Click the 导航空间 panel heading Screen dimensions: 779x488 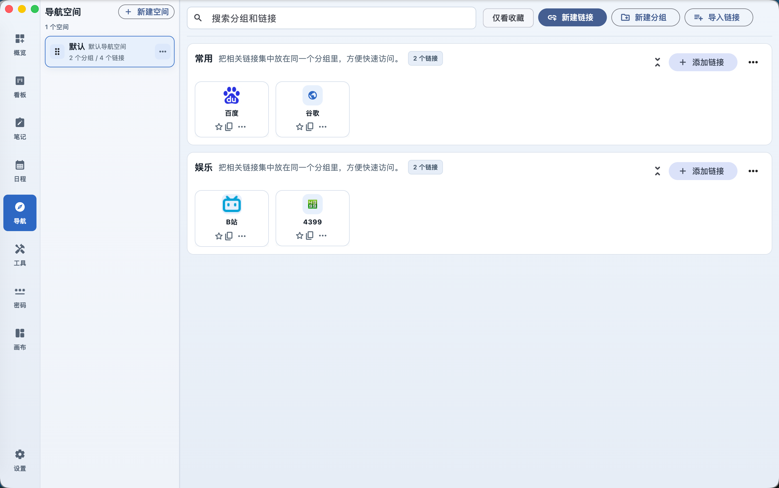(x=63, y=12)
